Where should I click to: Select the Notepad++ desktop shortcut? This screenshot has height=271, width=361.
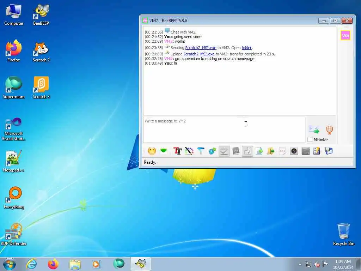click(14, 161)
